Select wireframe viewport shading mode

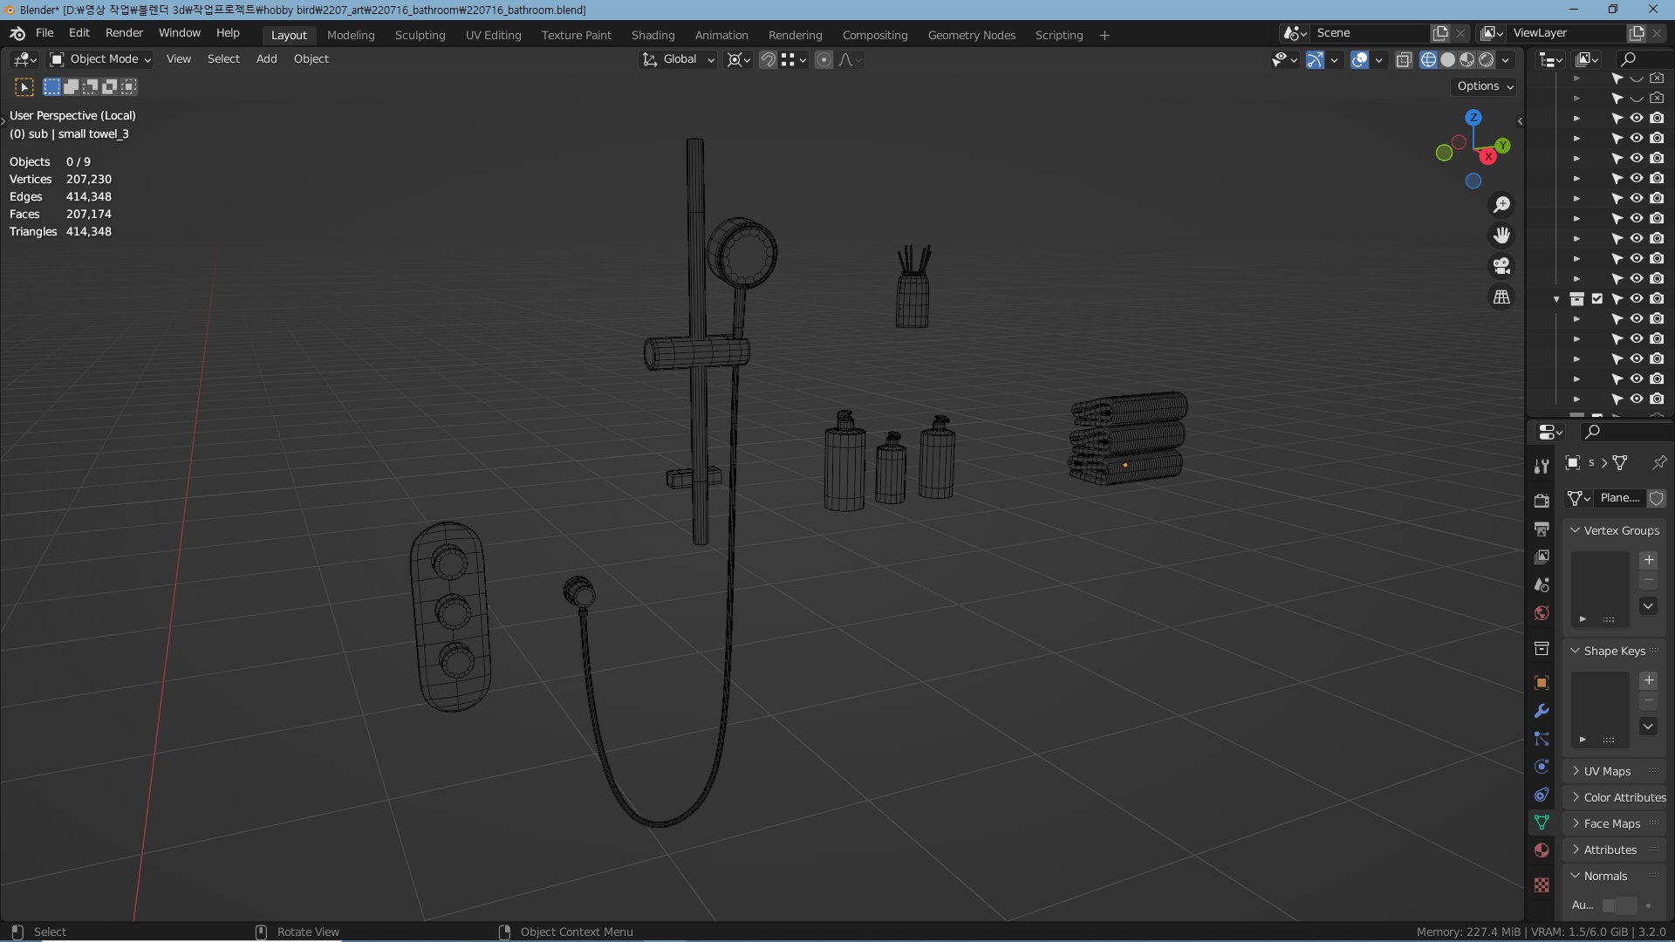(1428, 59)
